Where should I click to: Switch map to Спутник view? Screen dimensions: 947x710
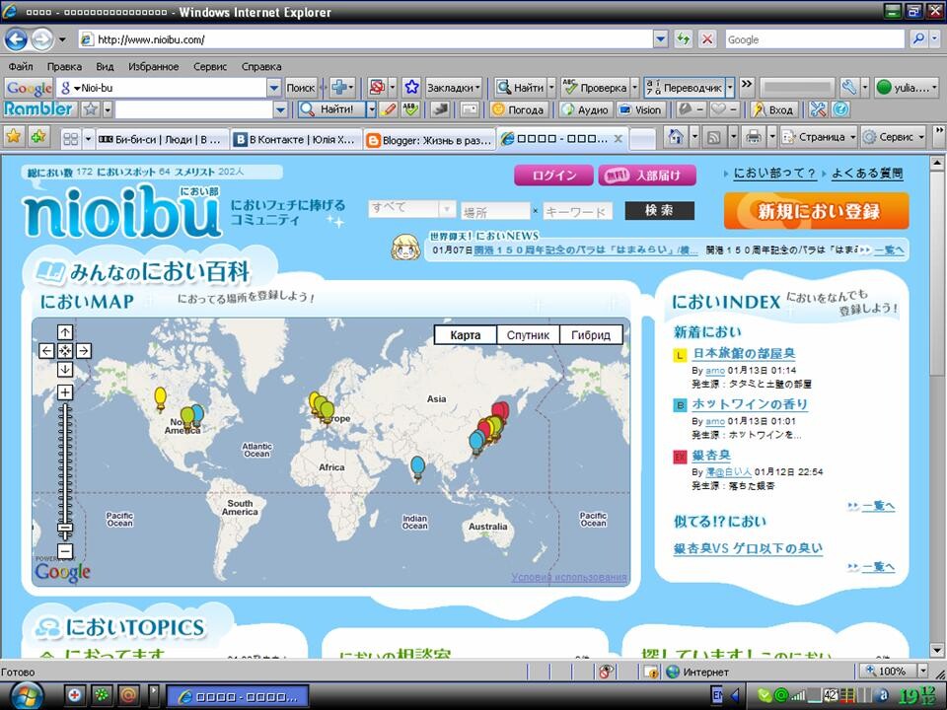click(528, 335)
